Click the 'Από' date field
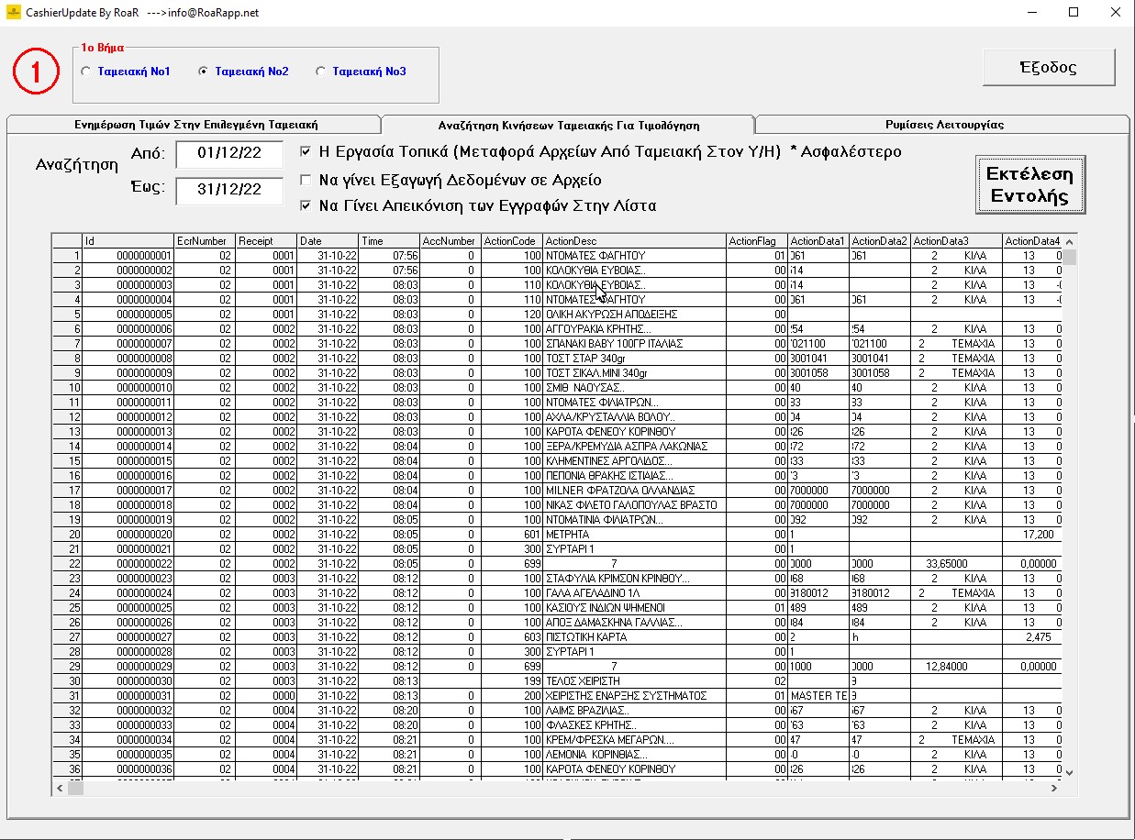Screen dimensions: 1135x840 229,153
